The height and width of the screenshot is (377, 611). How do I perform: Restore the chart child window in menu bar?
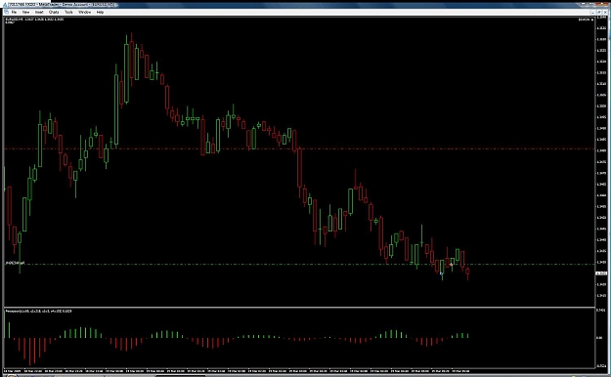[599, 13]
